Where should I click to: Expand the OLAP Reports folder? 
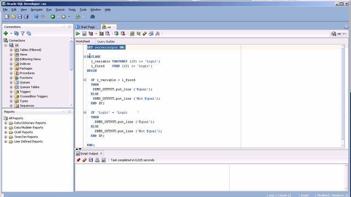point(6,132)
